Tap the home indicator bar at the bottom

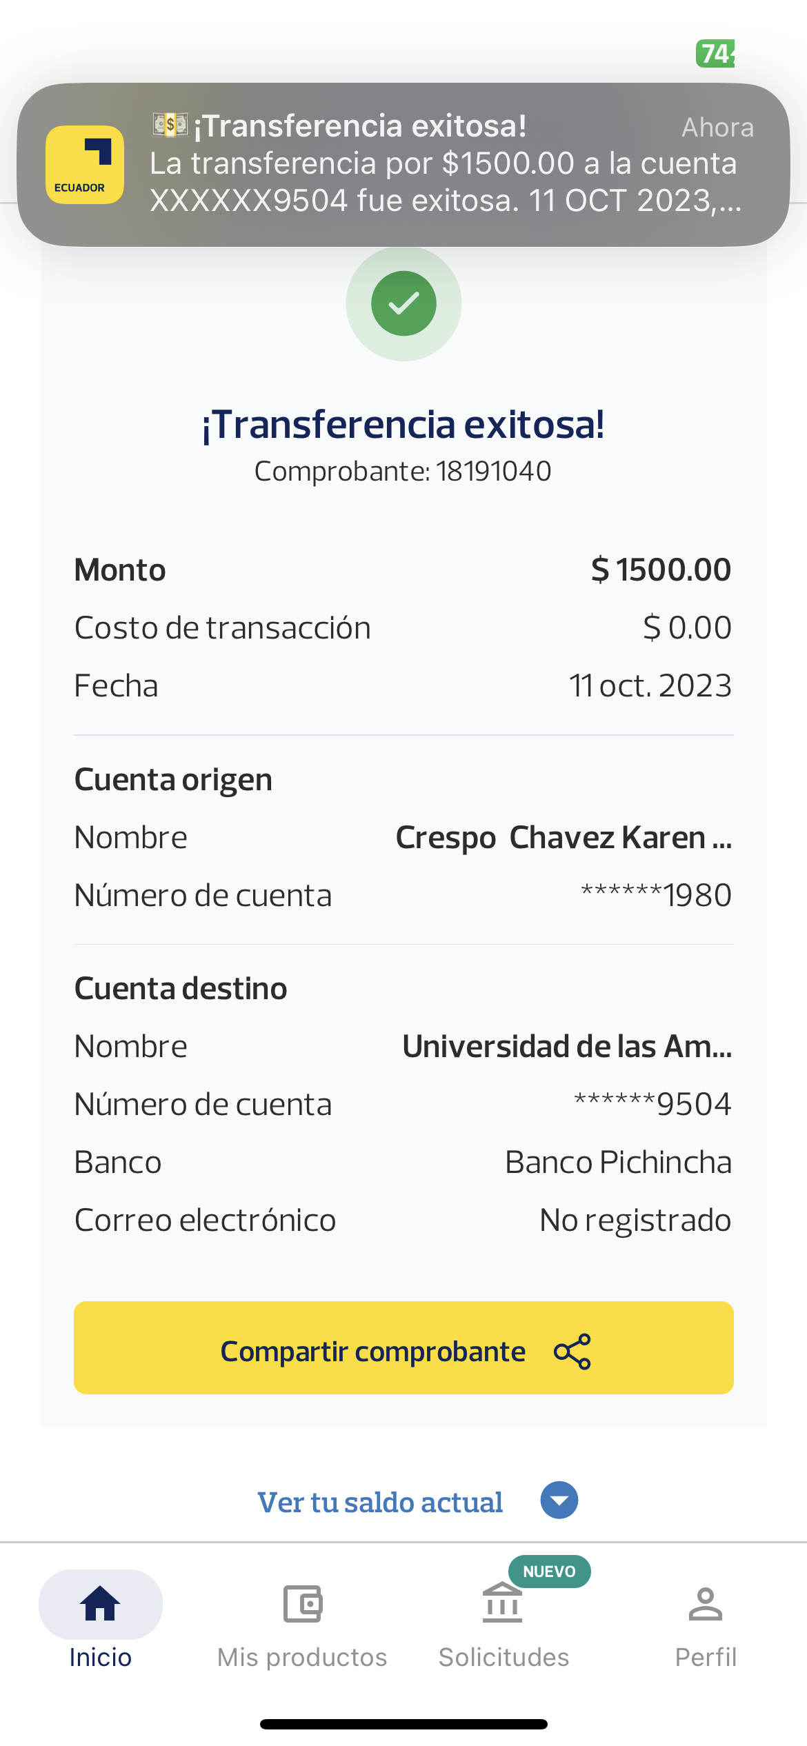[x=403, y=1724]
